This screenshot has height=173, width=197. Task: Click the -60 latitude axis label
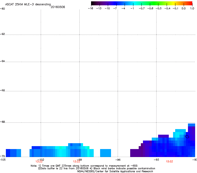pyautogui.click(x=2, y=9)
